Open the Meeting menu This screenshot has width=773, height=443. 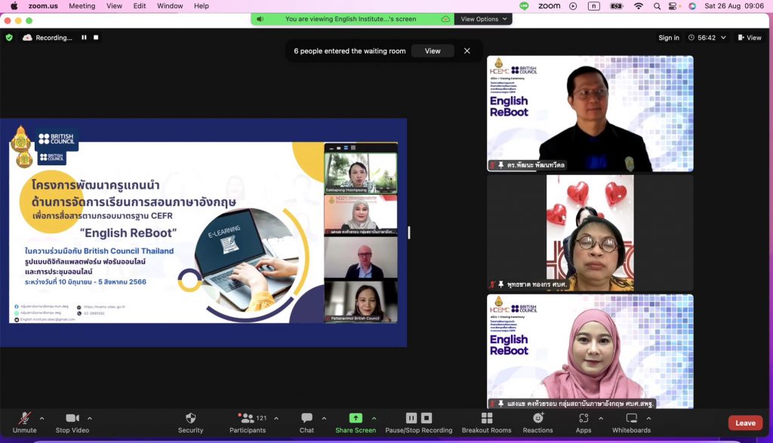pos(82,6)
